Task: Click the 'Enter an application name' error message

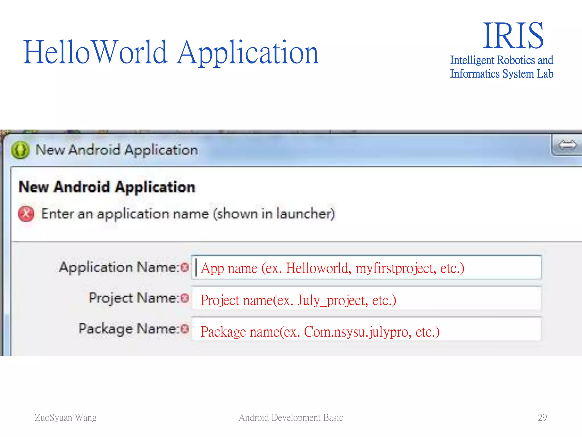Action: point(188,214)
